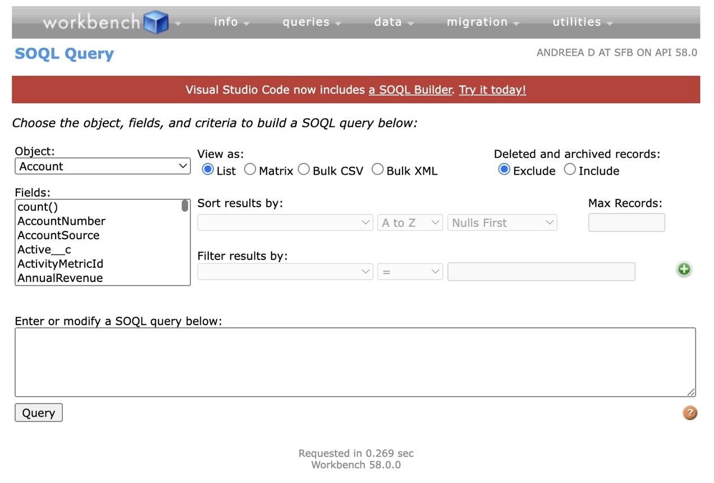Image resolution: width=714 pixels, height=483 pixels.
Task: Open the queries menu
Action: (x=312, y=22)
